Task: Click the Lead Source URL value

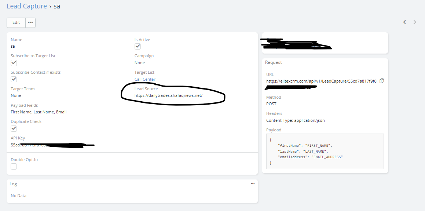Action: [168, 95]
